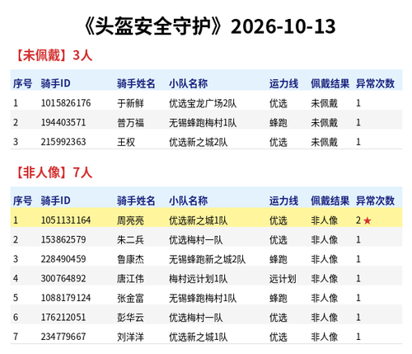Click 异常次数 header in the 非人像 table
Viewport: 412px width, 354px height.
pos(375,201)
